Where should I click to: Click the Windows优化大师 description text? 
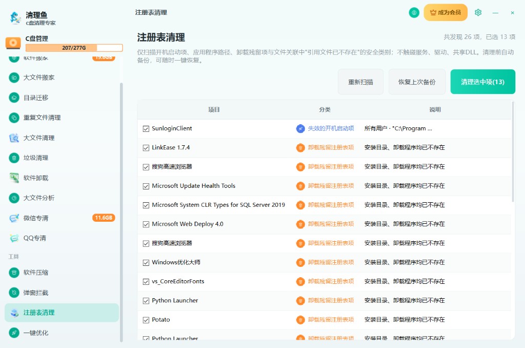(405, 262)
